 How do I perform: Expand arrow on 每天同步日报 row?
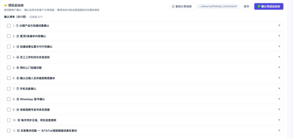click(x=279, y=120)
